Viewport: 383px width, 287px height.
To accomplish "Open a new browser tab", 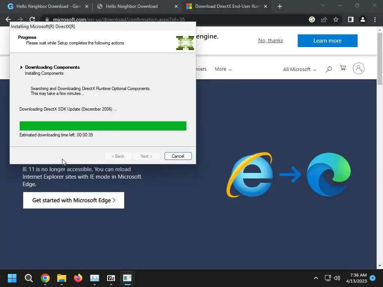I will [x=280, y=7].
